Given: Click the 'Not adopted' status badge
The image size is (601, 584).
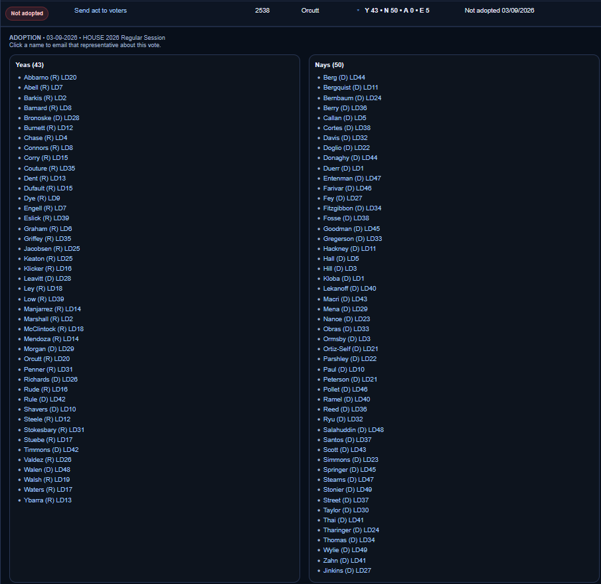Looking at the screenshot, I should click(x=27, y=13).
